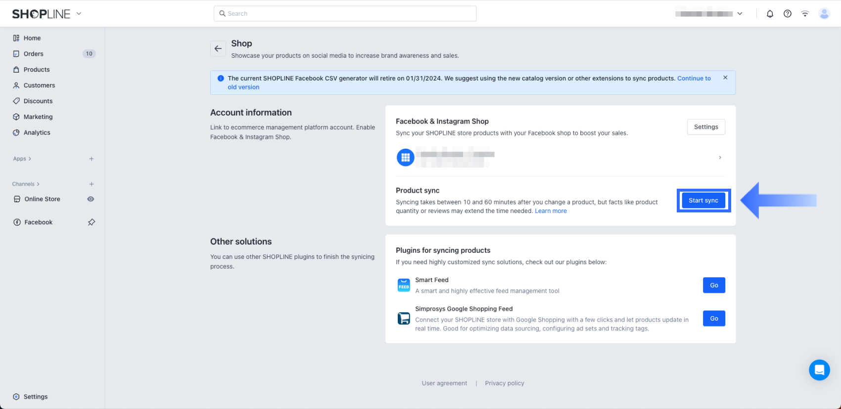Select the 'Product sync' heading
This screenshot has width=841, height=409.
[418, 191]
